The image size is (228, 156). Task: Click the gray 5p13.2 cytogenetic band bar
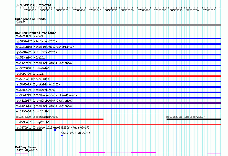click(118, 25)
